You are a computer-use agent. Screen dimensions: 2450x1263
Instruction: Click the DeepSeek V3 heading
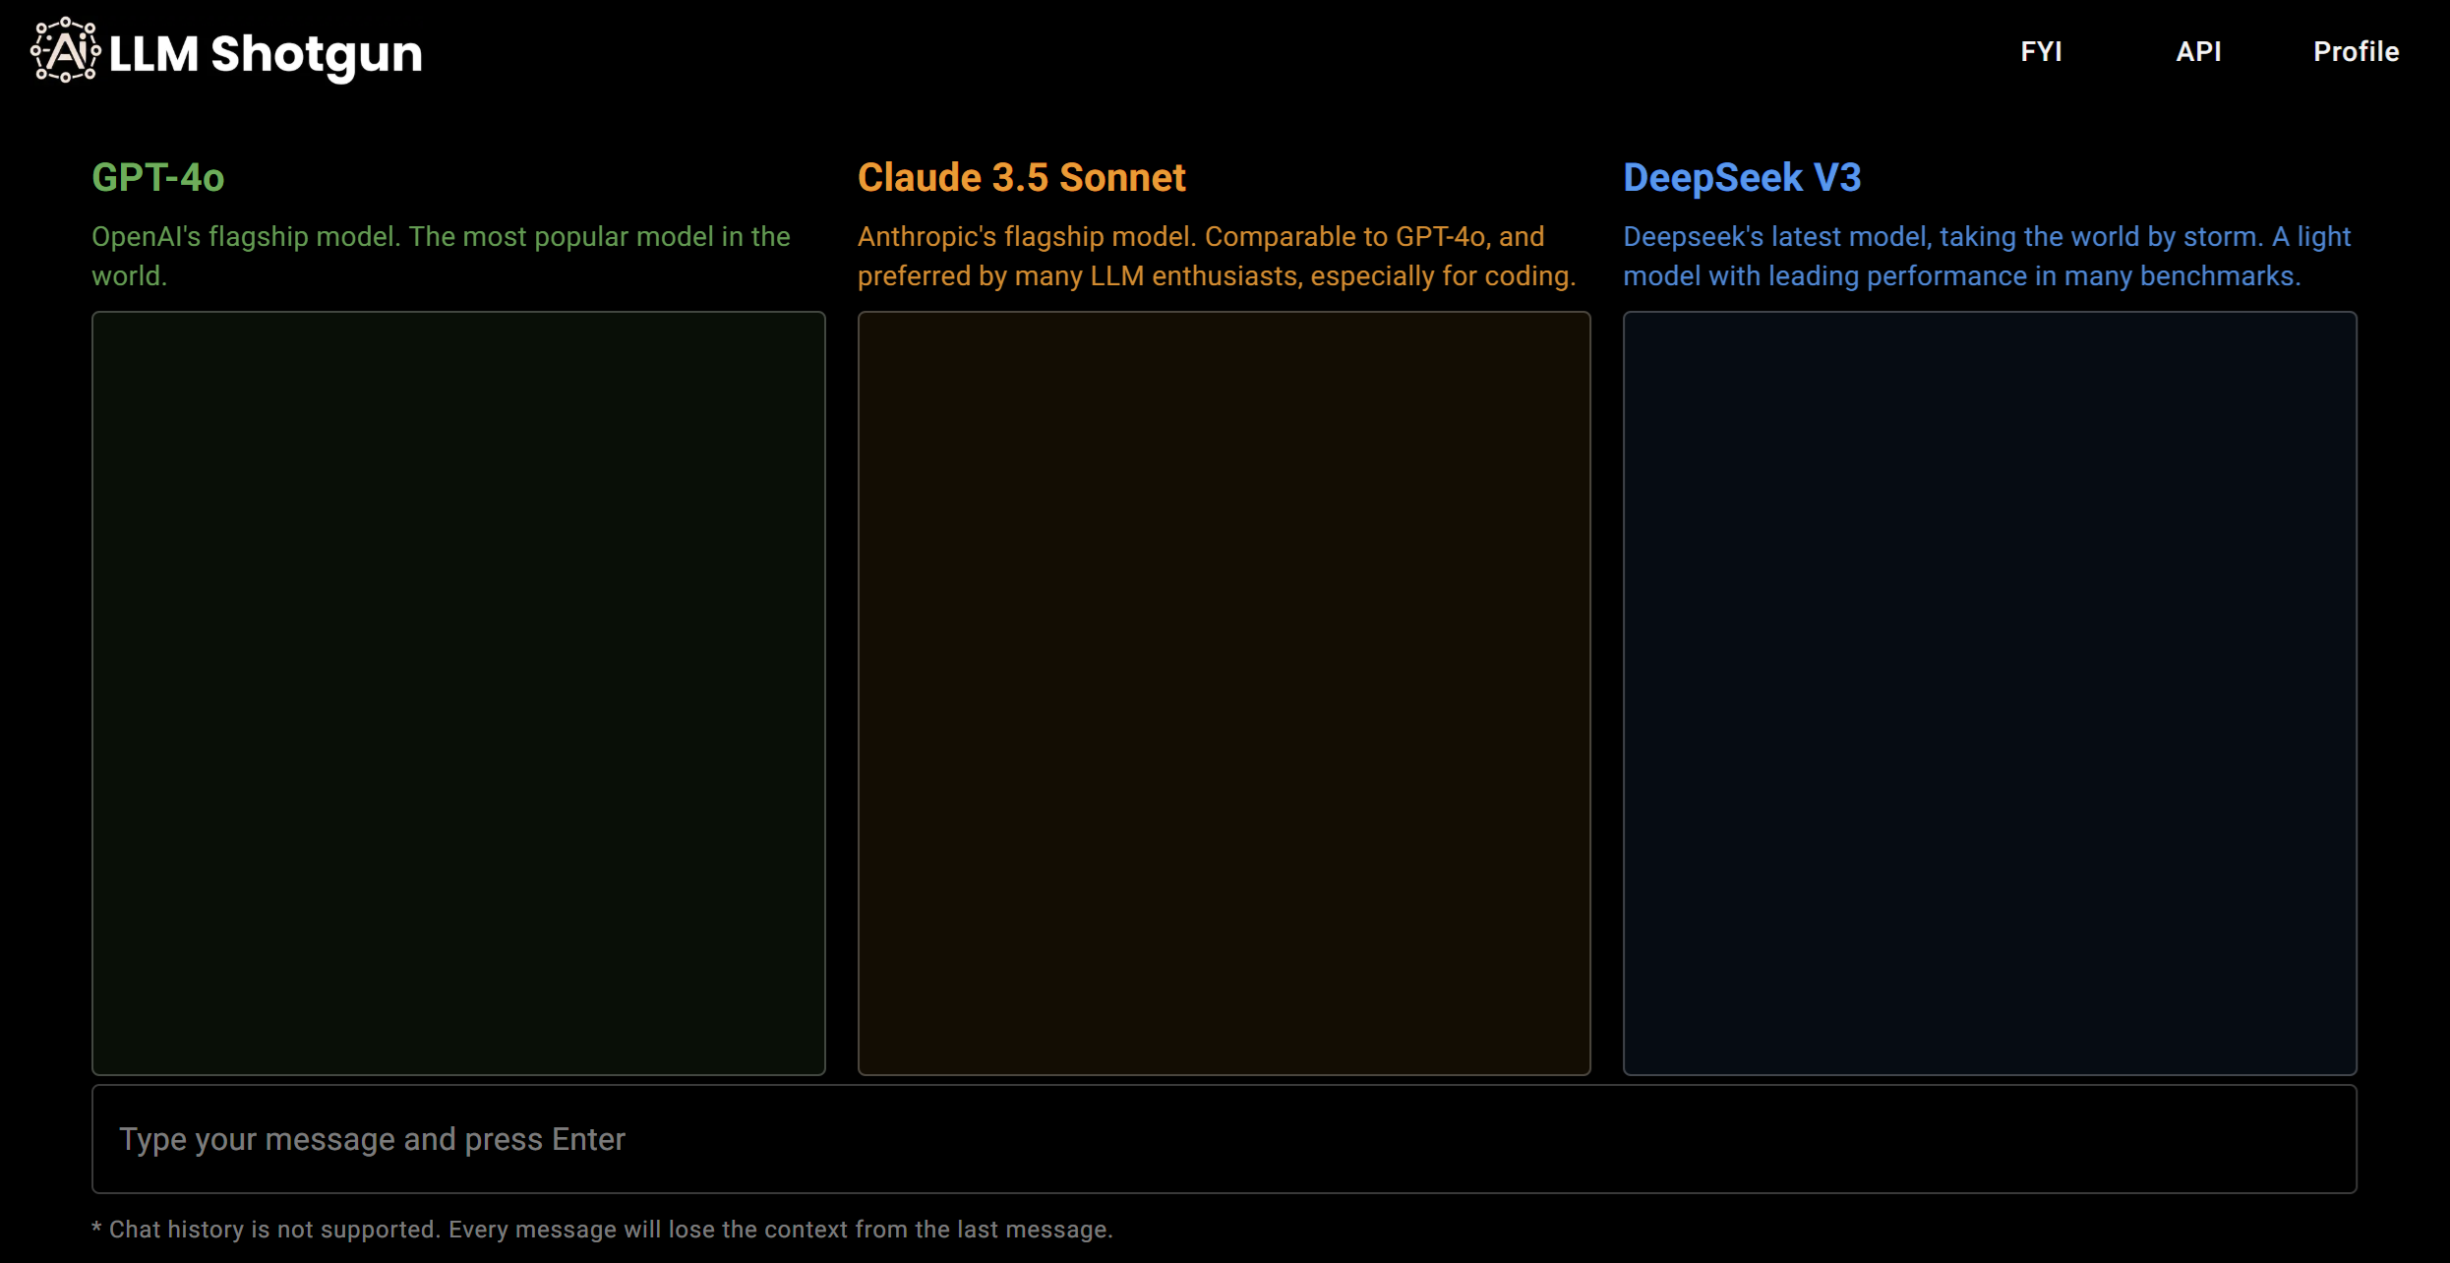[1742, 178]
